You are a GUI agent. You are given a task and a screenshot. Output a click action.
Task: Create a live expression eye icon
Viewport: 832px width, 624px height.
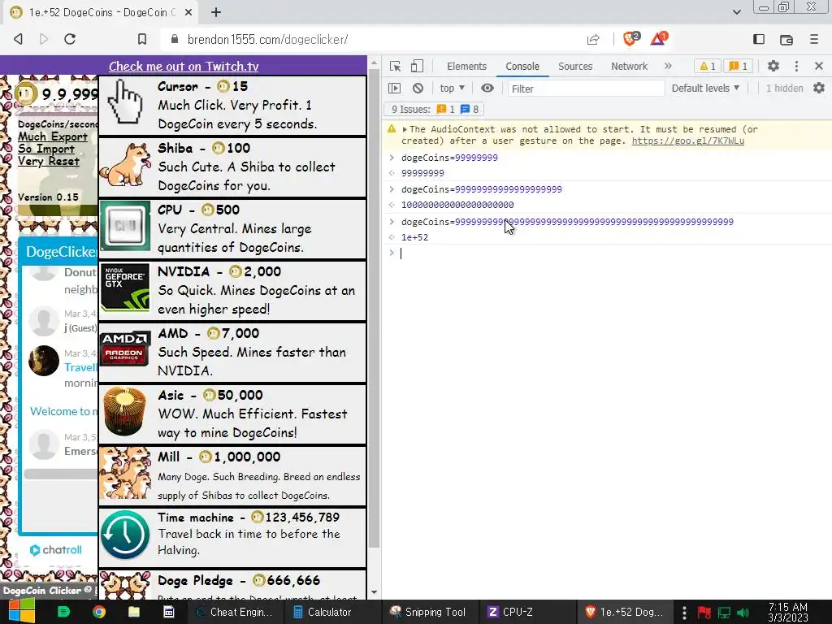point(487,88)
